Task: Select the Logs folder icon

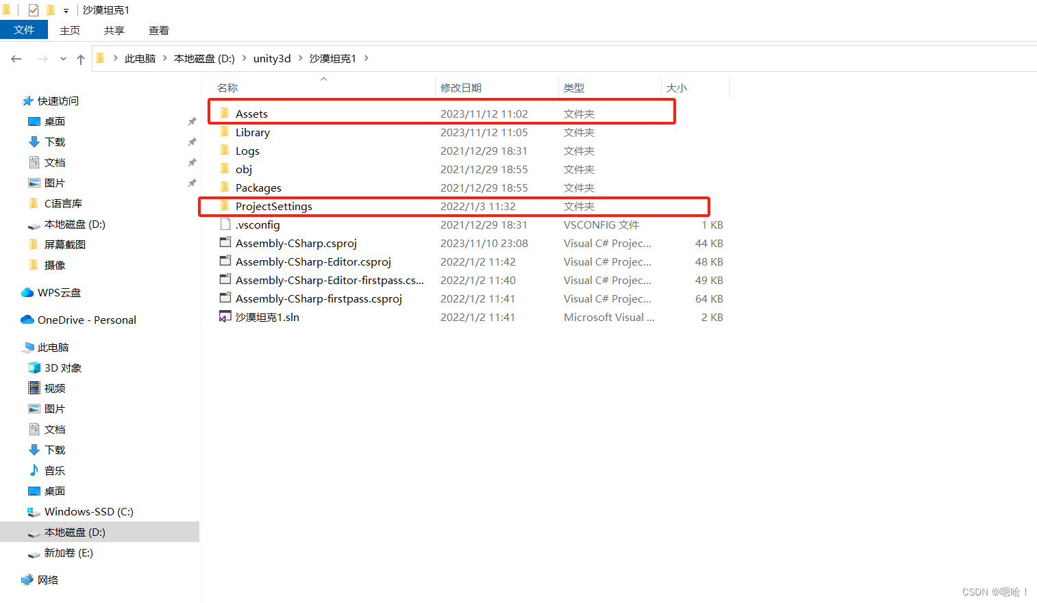Action: (225, 150)
